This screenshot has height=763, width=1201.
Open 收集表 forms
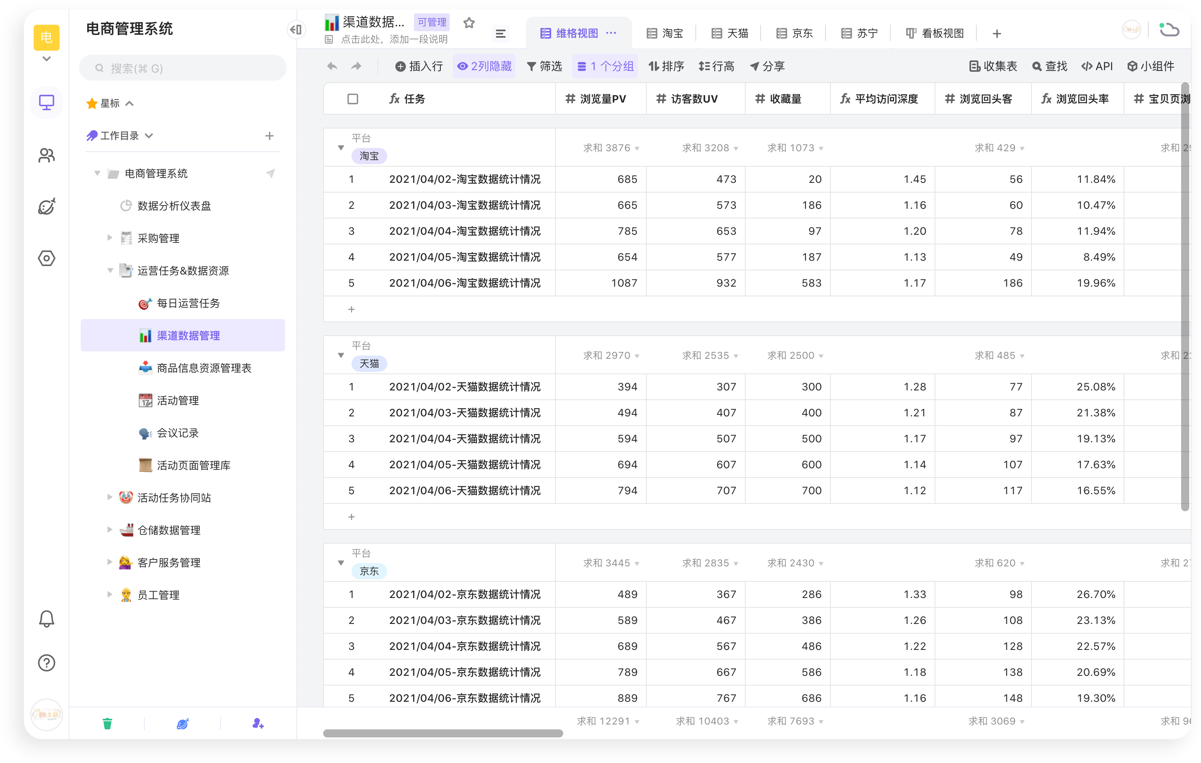tap(993, 66)
